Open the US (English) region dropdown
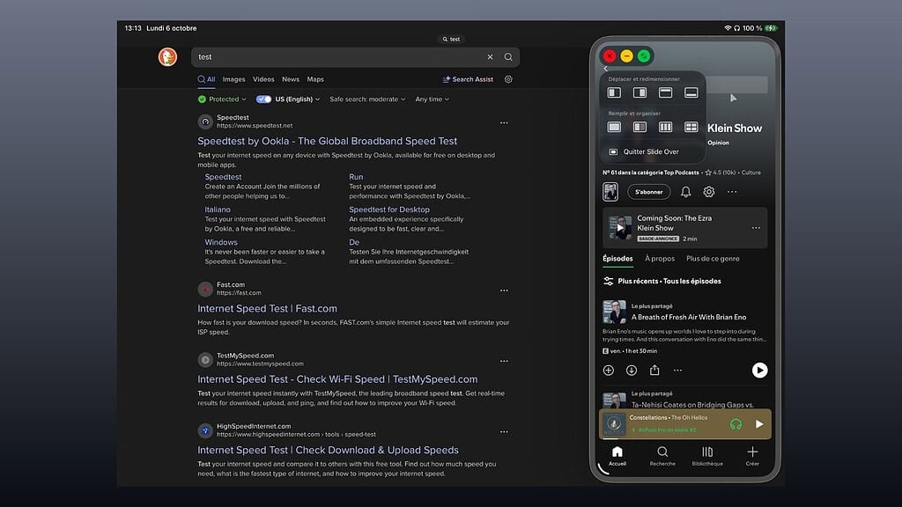Screen dimensions: 902x507 (298, 99)
